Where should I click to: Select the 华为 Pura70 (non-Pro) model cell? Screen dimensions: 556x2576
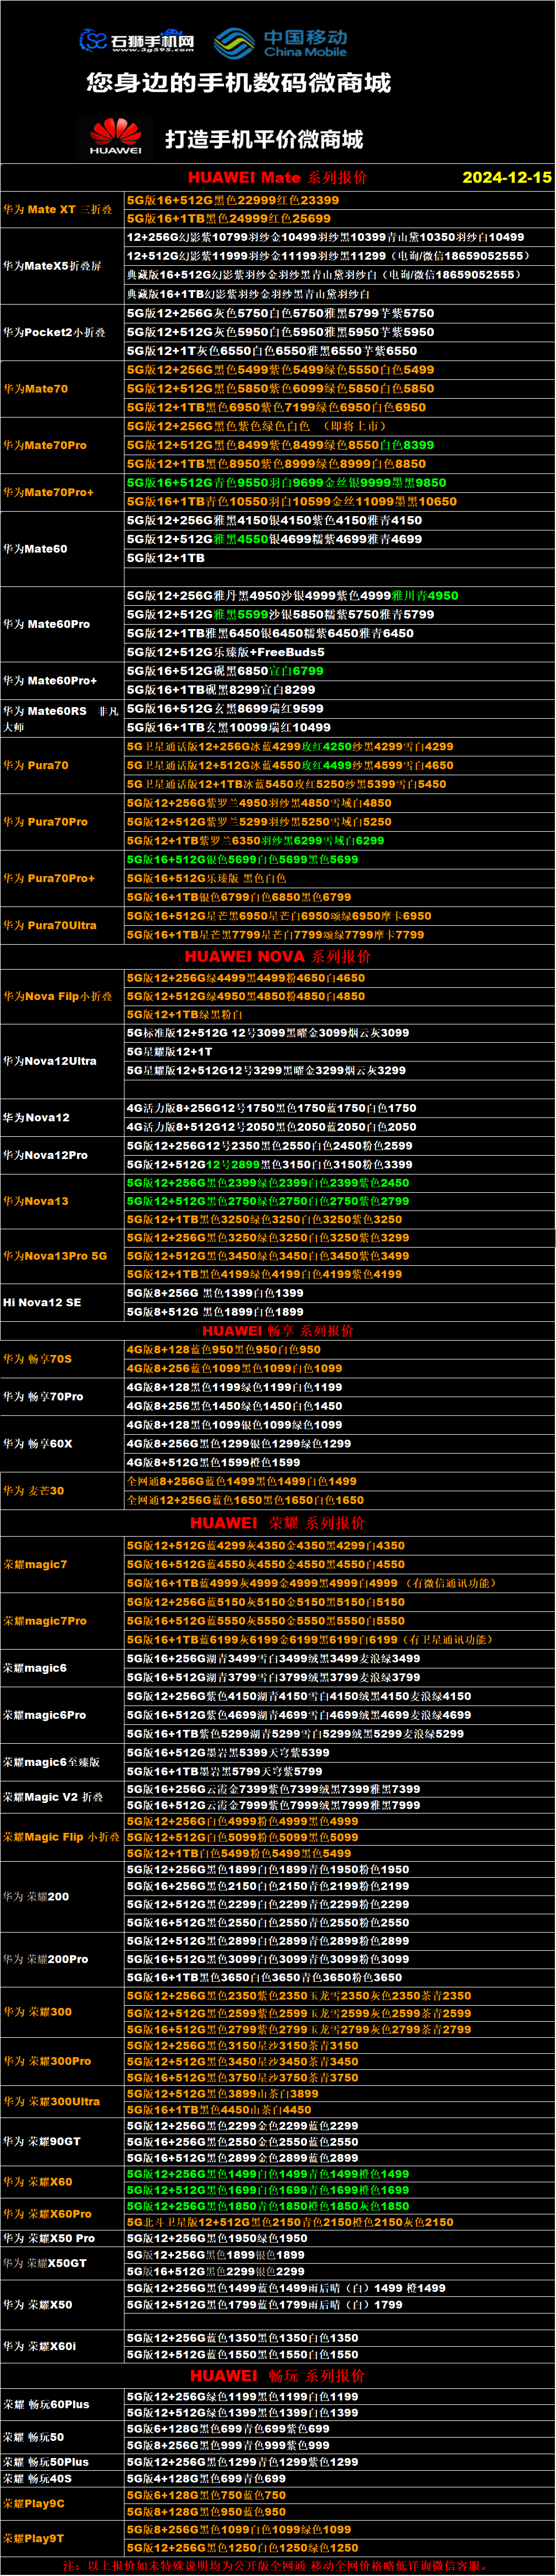pyautogui.click(x=63, y=765)
